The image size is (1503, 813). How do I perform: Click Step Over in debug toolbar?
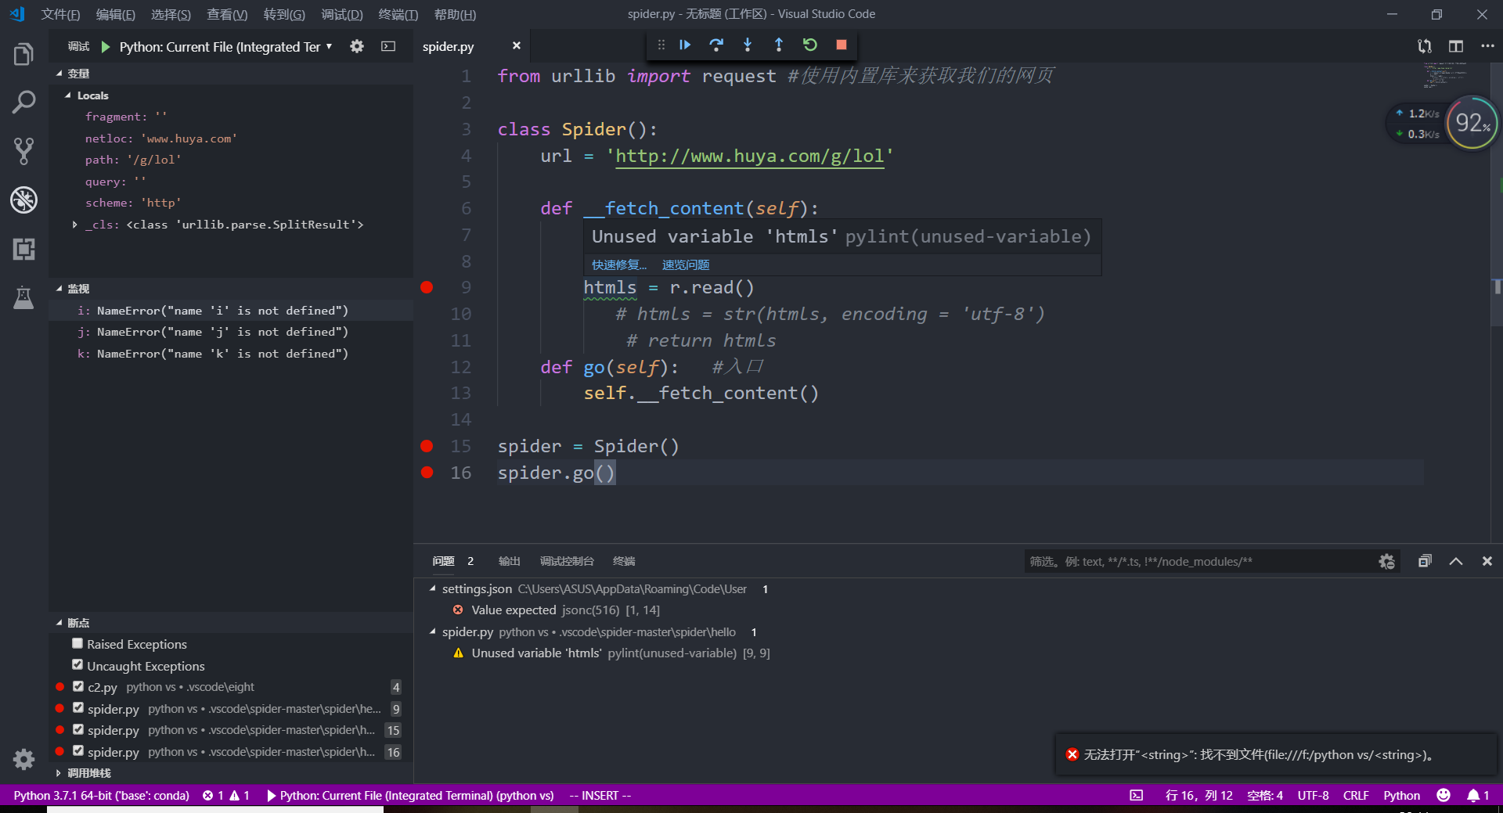pos(716,45)
